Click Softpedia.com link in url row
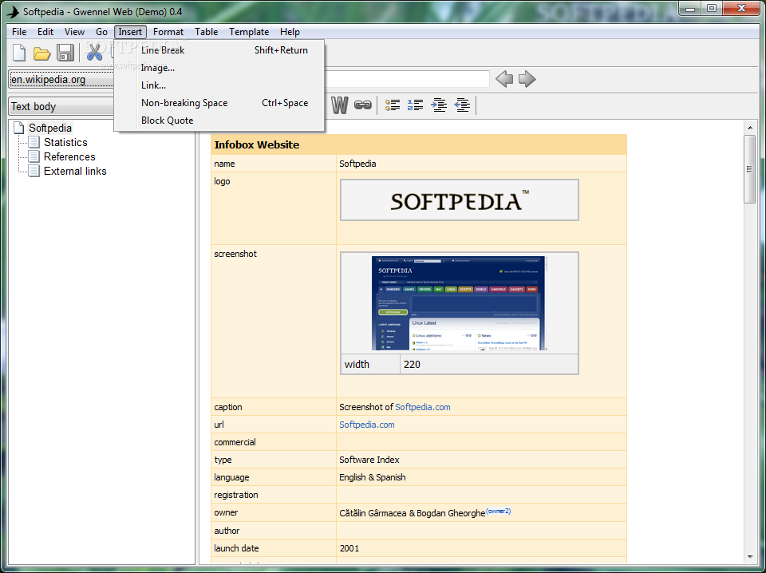Viewport: 766px width, 573px height. pyautogui.click(x=367, y=425)
